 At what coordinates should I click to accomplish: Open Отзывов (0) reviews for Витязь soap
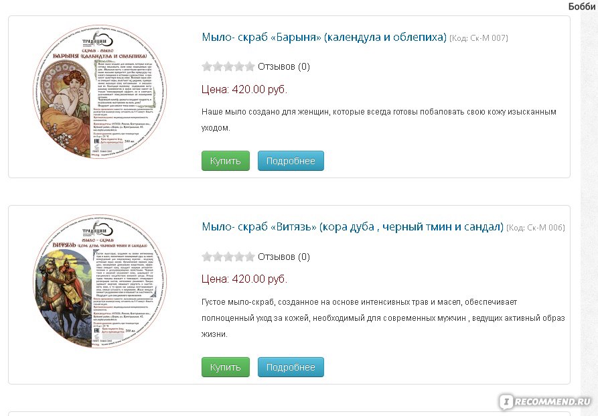pos(284,257)
